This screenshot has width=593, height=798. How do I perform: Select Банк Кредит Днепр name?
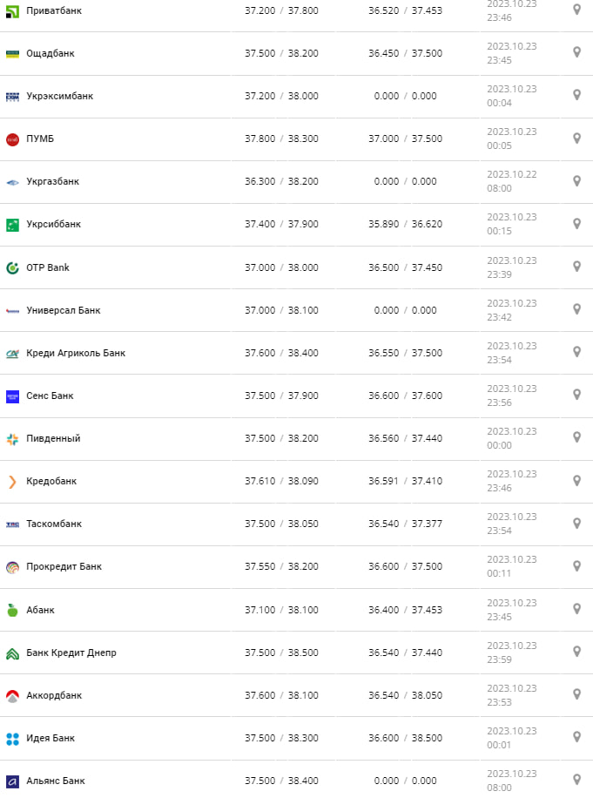pos(71,653)
